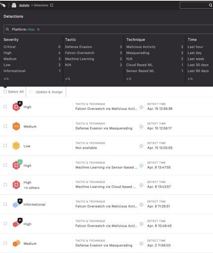
Task: Click the filter bar search icon
Action: coord(7,29)
